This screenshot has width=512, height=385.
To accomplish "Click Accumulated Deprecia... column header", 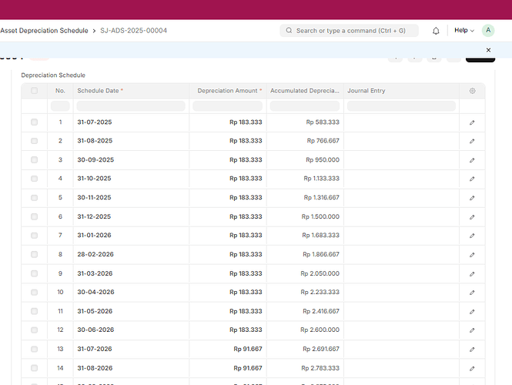I will [305, 91].
